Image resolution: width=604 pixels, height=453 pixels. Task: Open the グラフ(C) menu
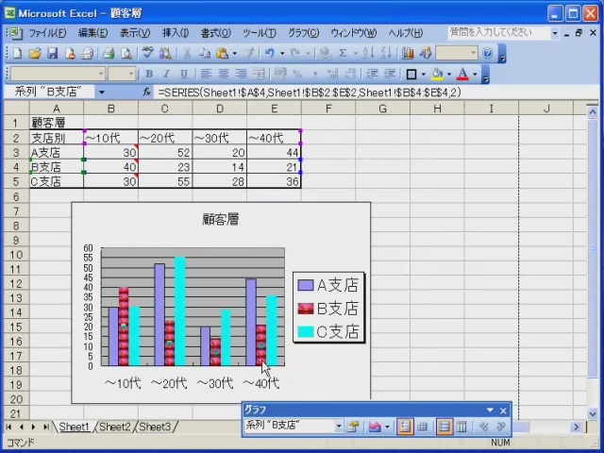tap(303, 33)
